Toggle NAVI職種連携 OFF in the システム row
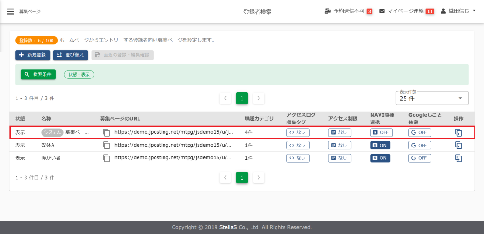484x234 pixels. click(x=381, y=133)
